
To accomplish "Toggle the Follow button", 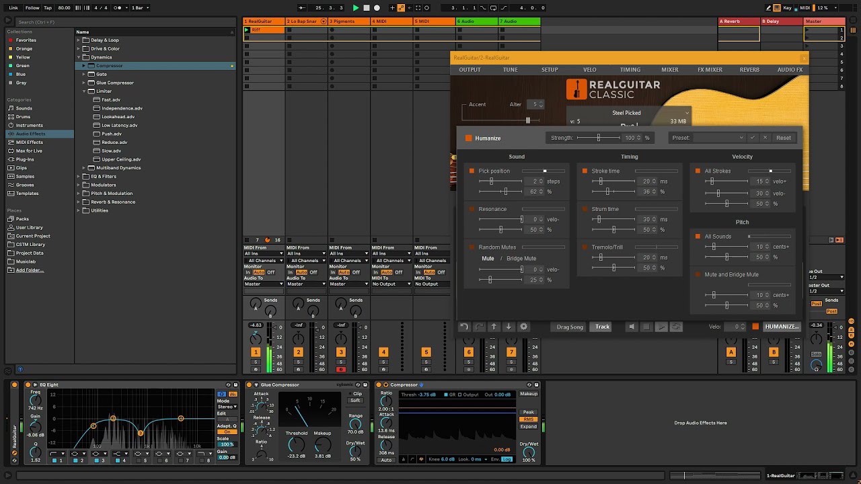I will click(x=32, y=8).
